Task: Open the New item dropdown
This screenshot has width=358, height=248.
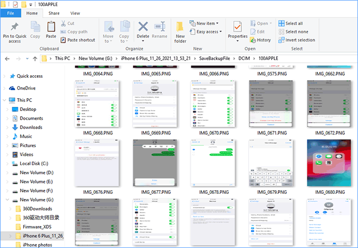Action: [x=204, y=24]
